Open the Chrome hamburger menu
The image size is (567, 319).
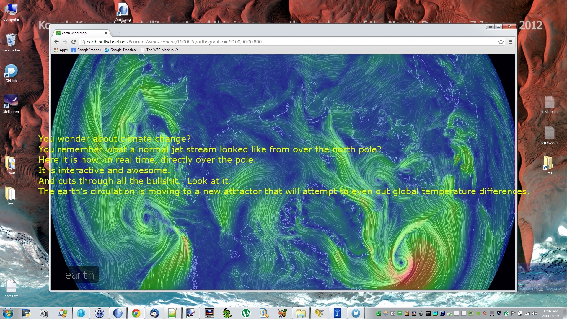click(510, 42)
